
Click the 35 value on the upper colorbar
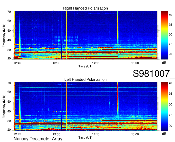tap(170, 25)
